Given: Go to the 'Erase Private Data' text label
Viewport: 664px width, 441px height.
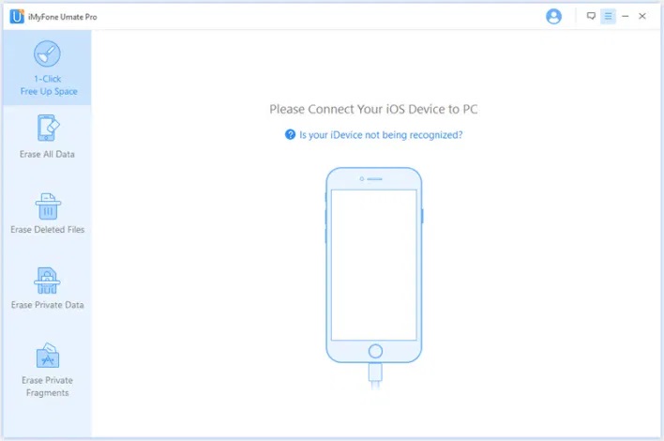Looking at the screenshot, I should (48, 305).
